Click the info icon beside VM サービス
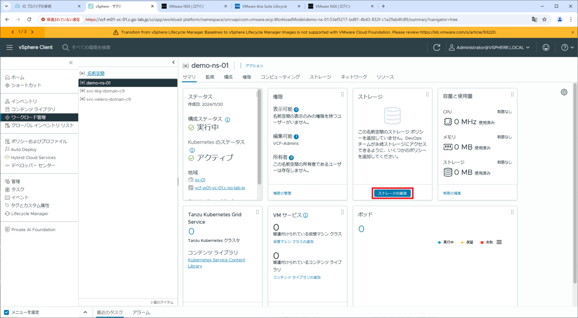 point(306,215)
